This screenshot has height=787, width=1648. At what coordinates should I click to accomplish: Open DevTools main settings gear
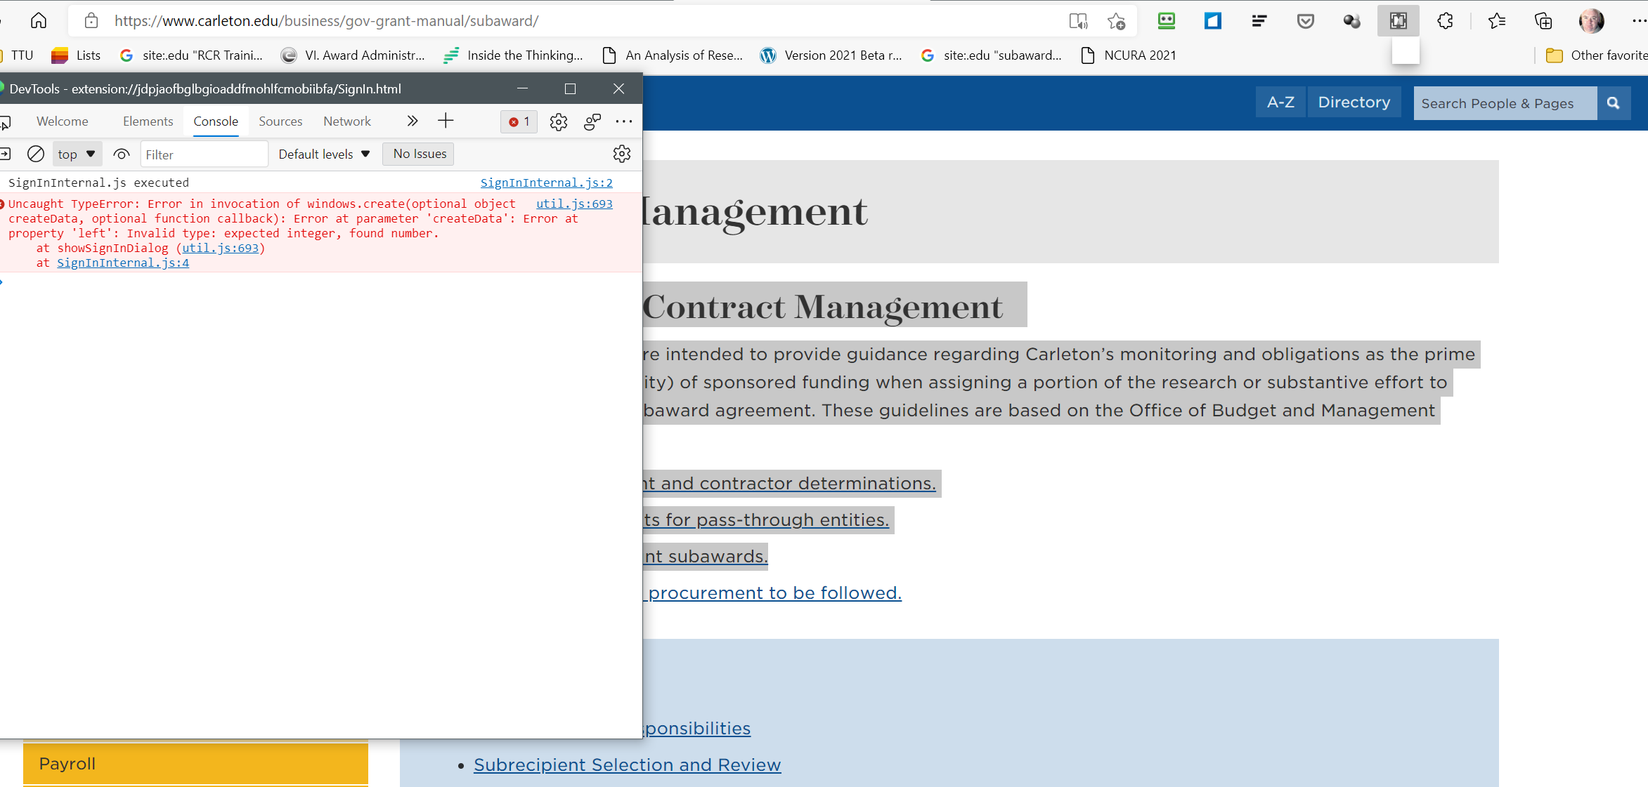coord(558,121)
